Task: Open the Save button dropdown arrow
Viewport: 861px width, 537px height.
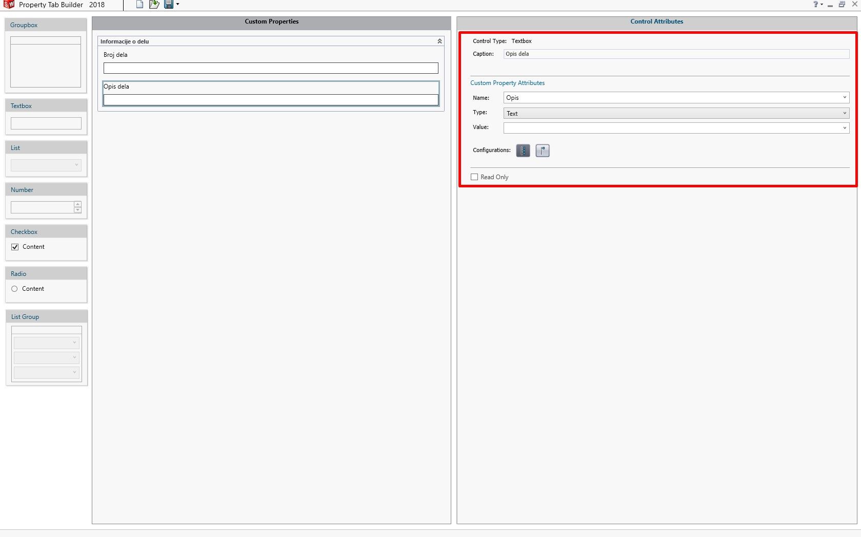Action: click(x=177, y=5)
